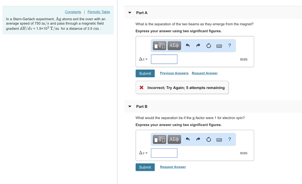Click the redo icon in Part A answer box
The height and width of the screenshot is (184, 302).
pos(198,45)
